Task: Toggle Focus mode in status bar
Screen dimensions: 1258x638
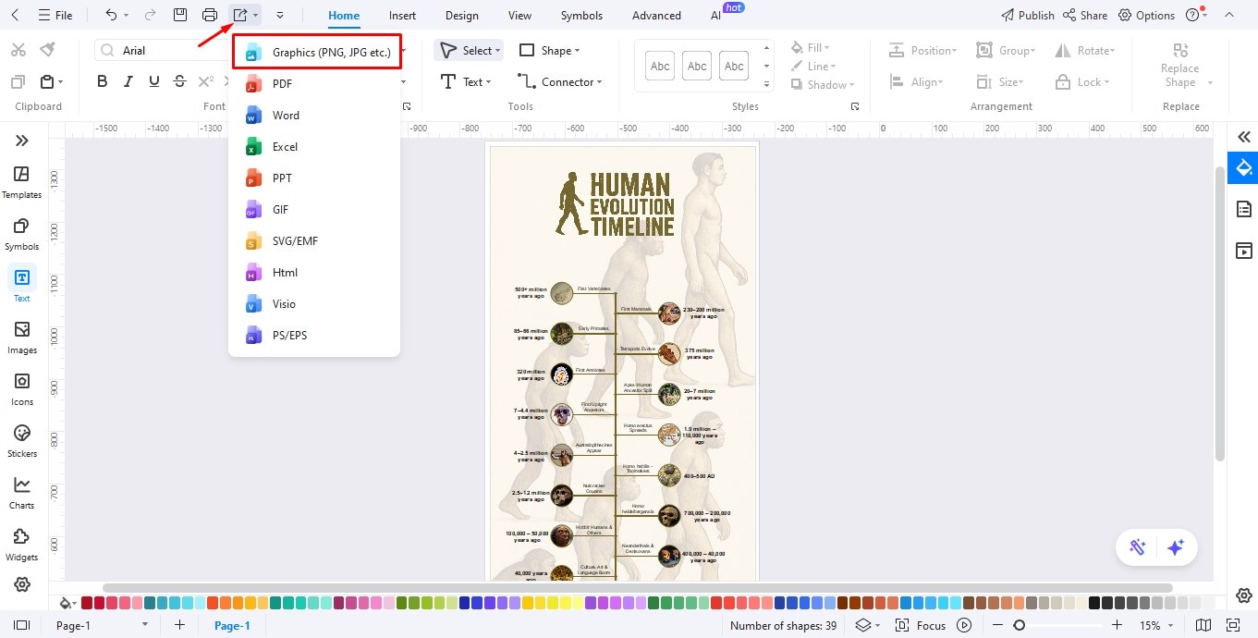Action: pyautogui.click(x=921, y=626)
